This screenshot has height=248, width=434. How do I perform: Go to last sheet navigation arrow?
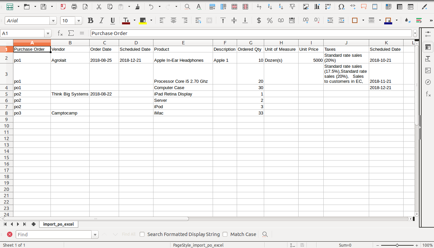[24, 224]
